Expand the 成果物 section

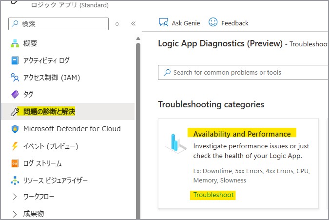15,214
